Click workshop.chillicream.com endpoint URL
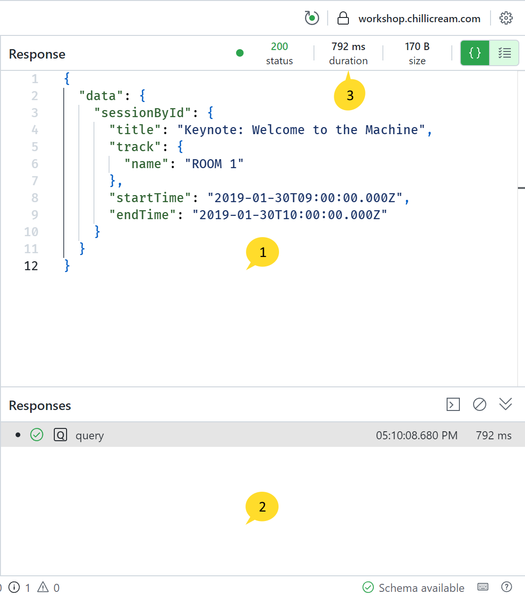Image resolution: width=525 pixels, height=598 pixels. point(419,18)
